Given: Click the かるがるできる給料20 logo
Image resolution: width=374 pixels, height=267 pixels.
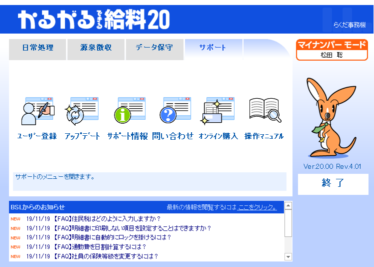Looking at the screenshot, I should click(93, 20).
